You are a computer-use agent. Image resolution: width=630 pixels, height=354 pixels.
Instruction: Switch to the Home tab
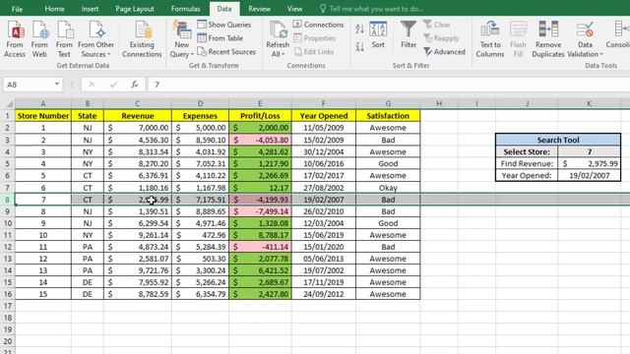55,9
